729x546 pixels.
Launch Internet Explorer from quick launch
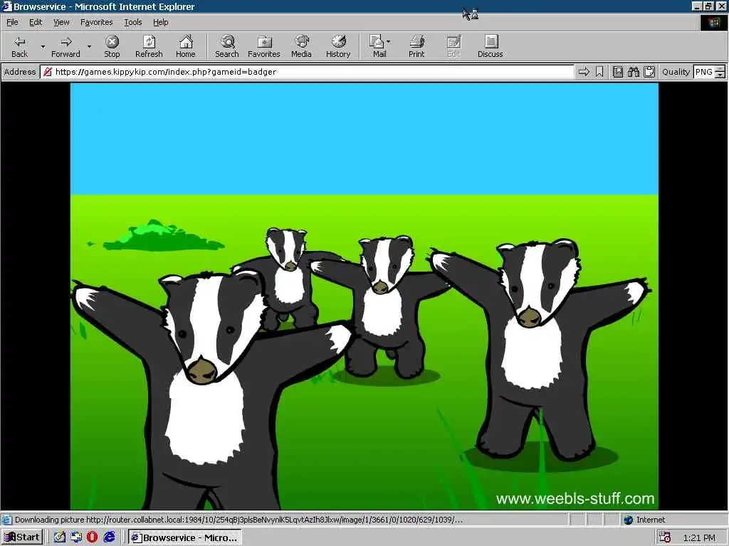[109, 537]
